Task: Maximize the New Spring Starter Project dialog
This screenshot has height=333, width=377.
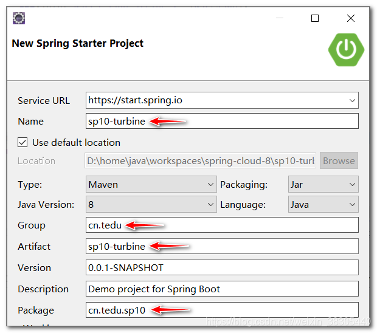Action: tap(315, 18)
